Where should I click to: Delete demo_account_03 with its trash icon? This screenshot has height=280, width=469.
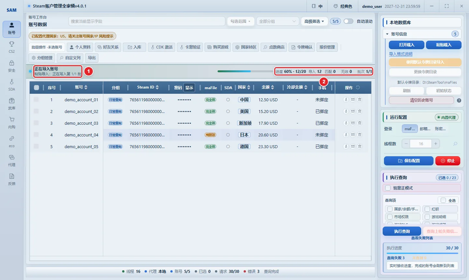tap(360, 123)
